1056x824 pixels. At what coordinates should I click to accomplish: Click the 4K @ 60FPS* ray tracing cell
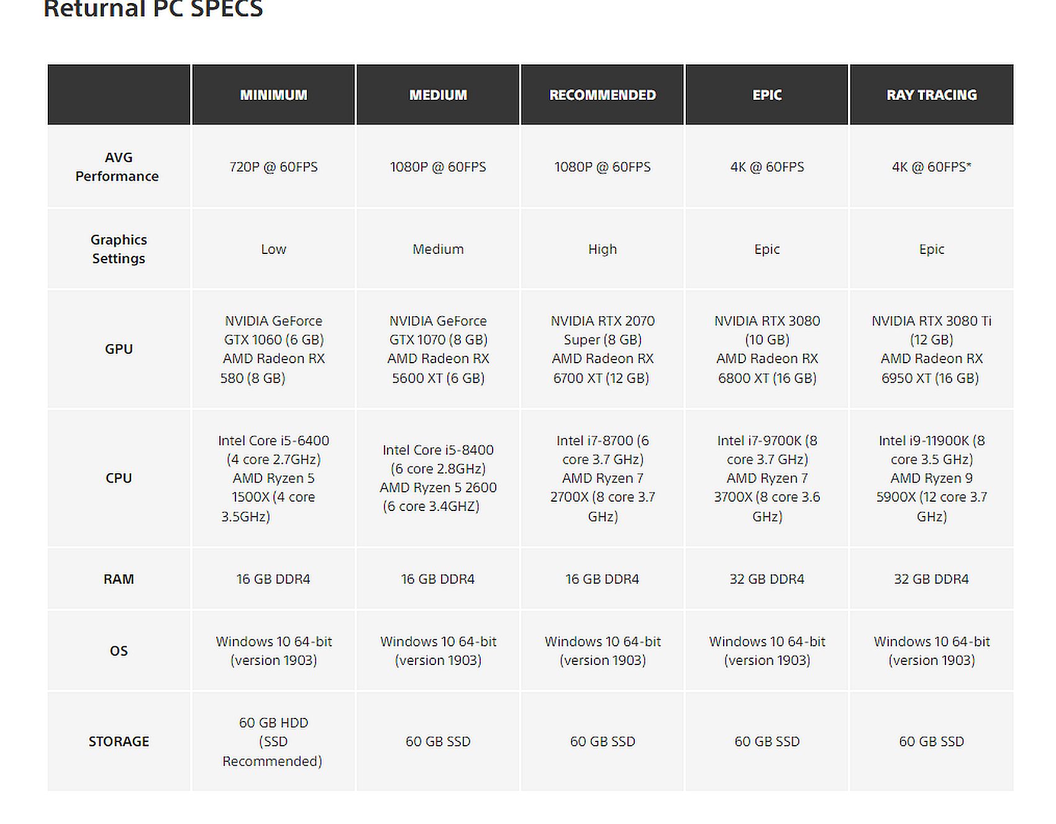click(931, 167)
